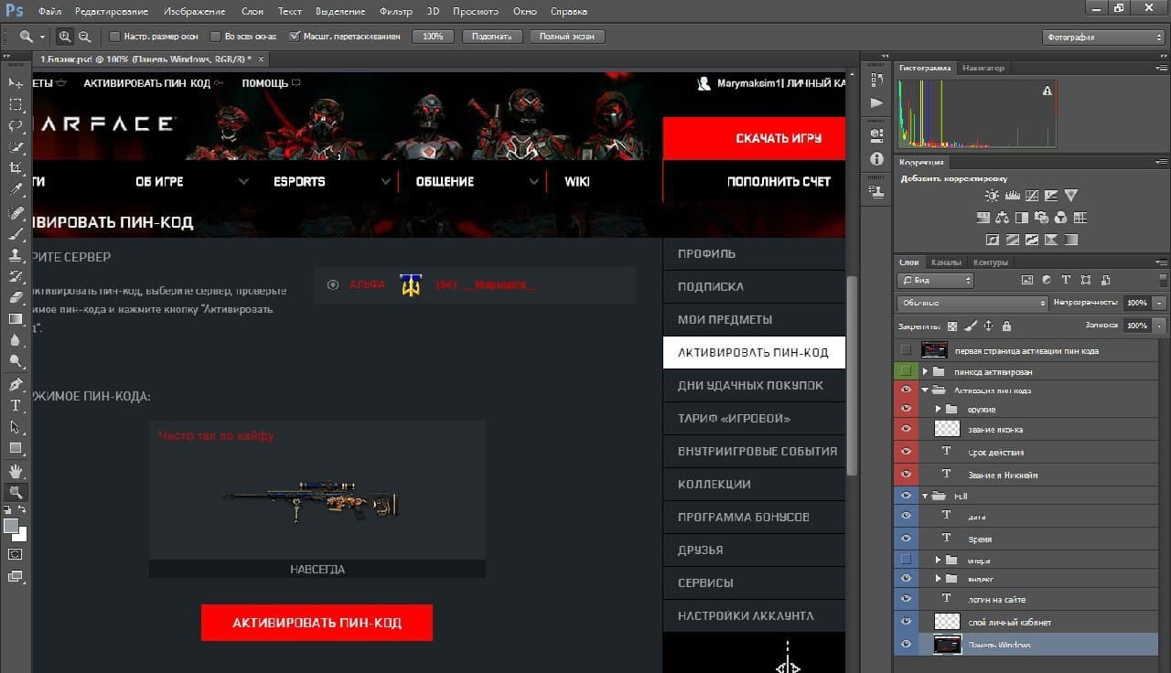
Task: Open the Opacity value dropdown arrow
Action: tap(1160, 303)
